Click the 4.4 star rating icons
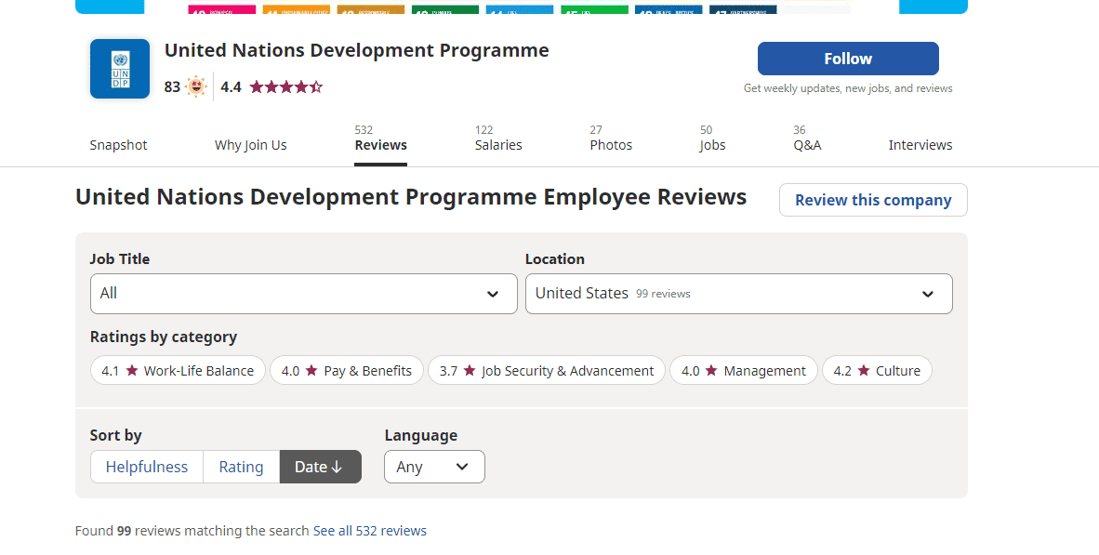Viewport: 1099px width, 555px height. 285,87
